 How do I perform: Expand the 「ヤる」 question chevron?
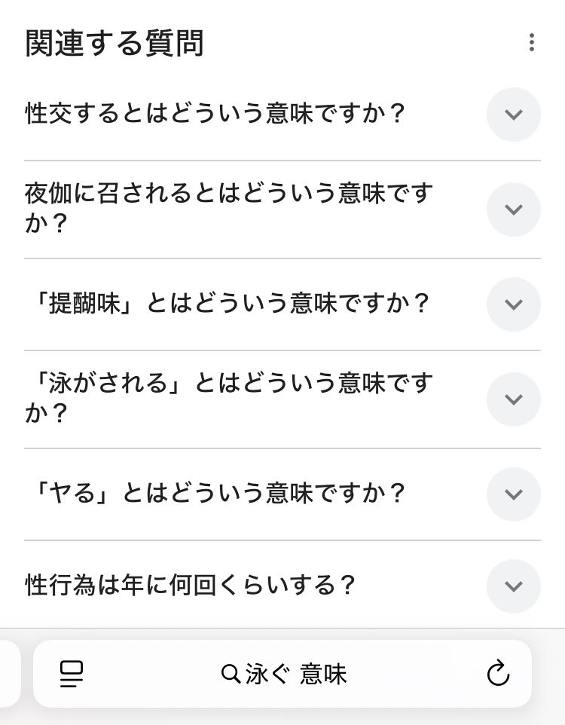tap(514, 494)
